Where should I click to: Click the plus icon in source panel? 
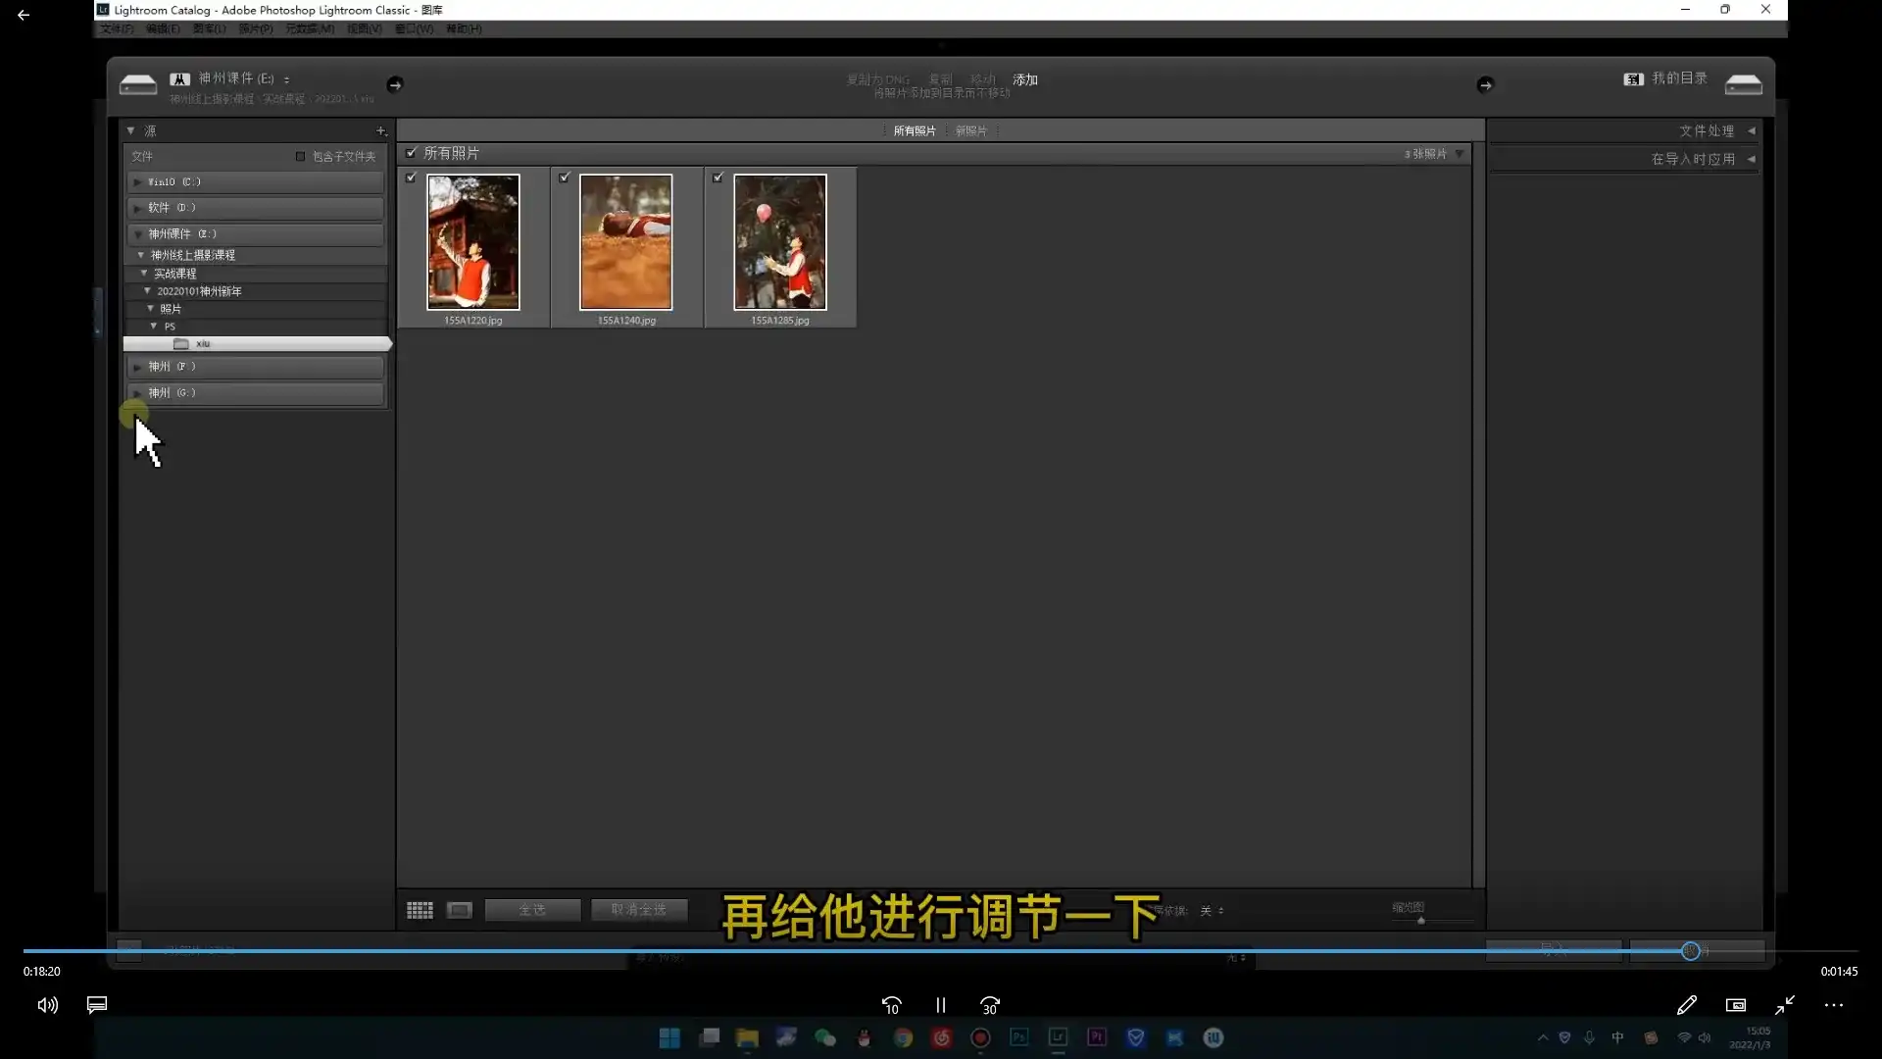tap(380, 130)
